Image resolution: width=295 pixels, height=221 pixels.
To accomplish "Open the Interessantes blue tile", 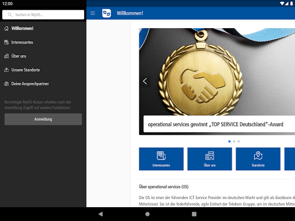I will tap(161, 159).
